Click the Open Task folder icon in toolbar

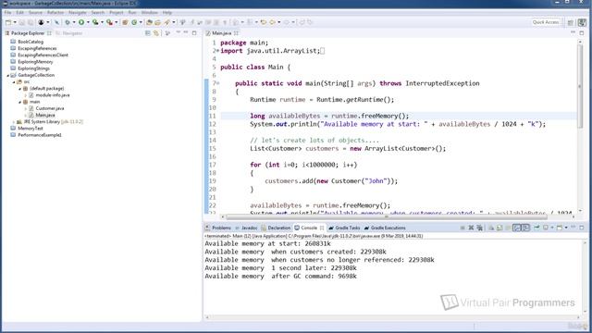point(157,22)
